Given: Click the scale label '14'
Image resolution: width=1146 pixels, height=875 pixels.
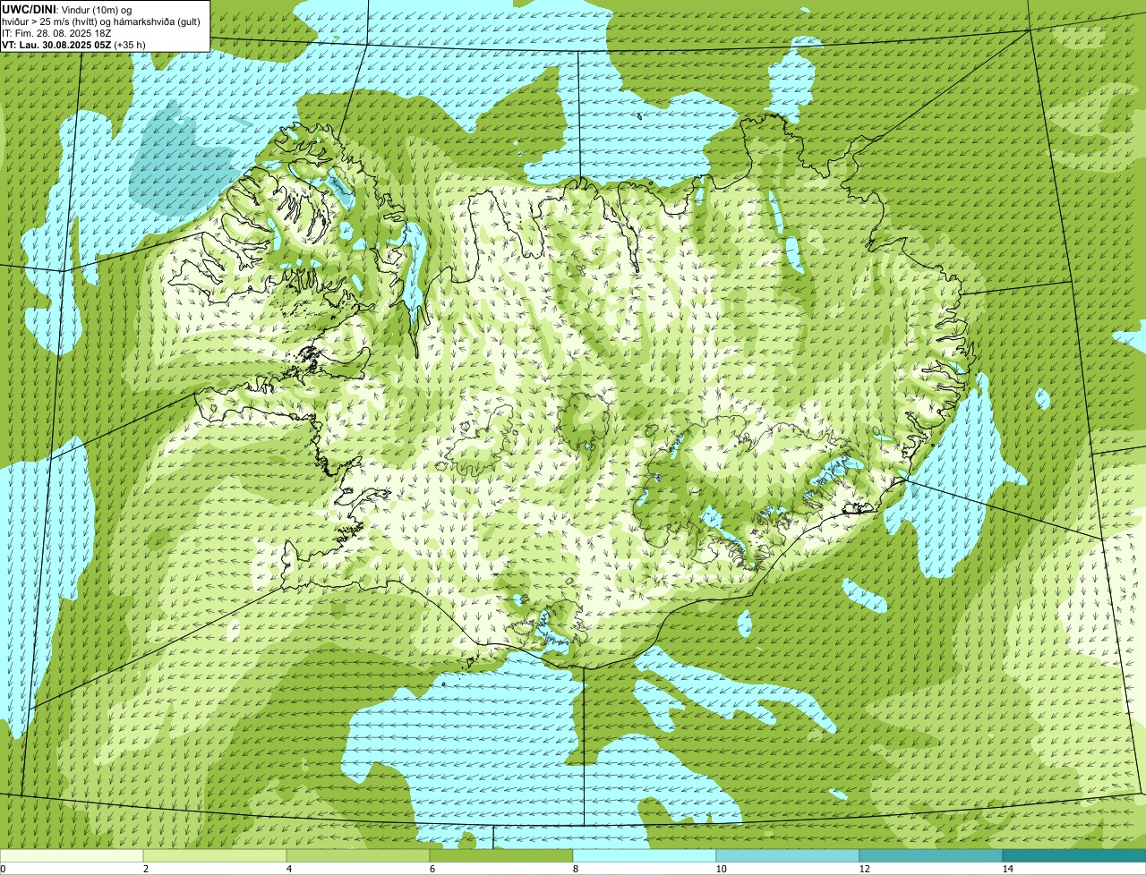Looking at the screenshot, I should [x=1007, y=869].
